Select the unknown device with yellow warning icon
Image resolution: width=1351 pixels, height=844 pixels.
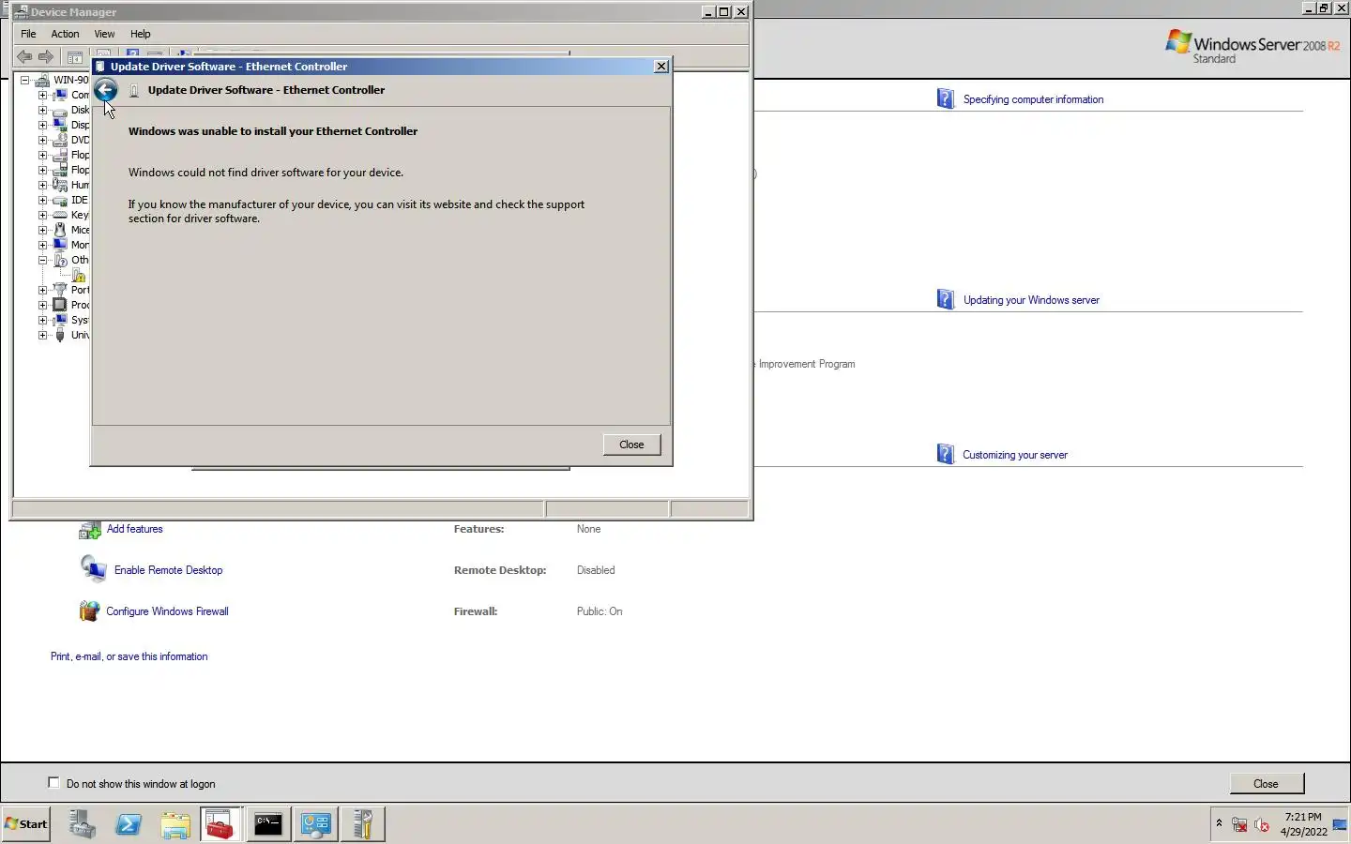tap(79, 276)
